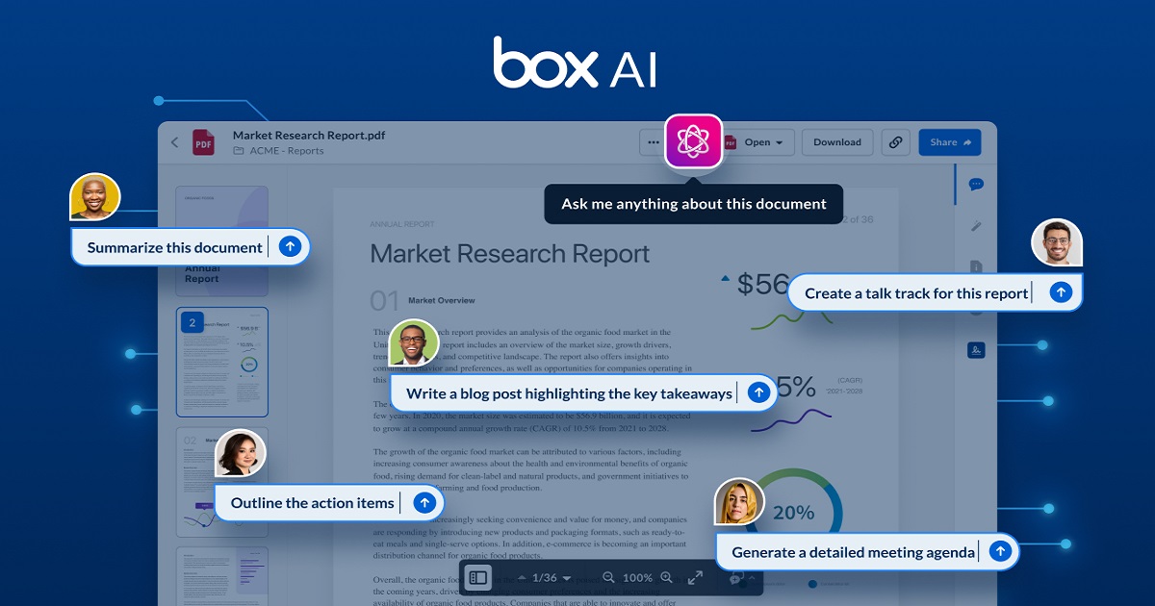Copy link with the chain icon
The width and height of the screenshot is (1155, 606).
[895, 142]
